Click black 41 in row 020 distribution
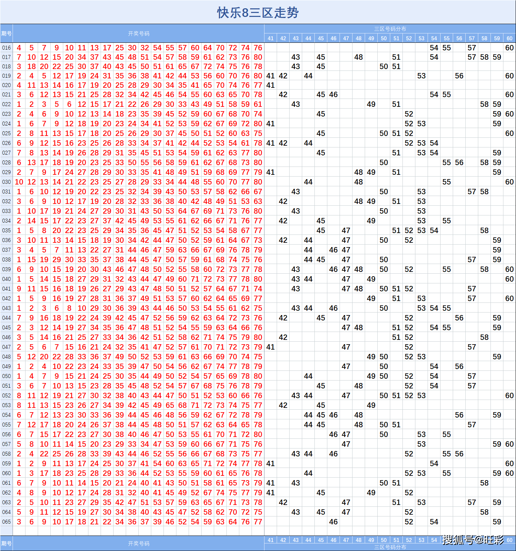The image size is (516, 551). tap(271, 85)
